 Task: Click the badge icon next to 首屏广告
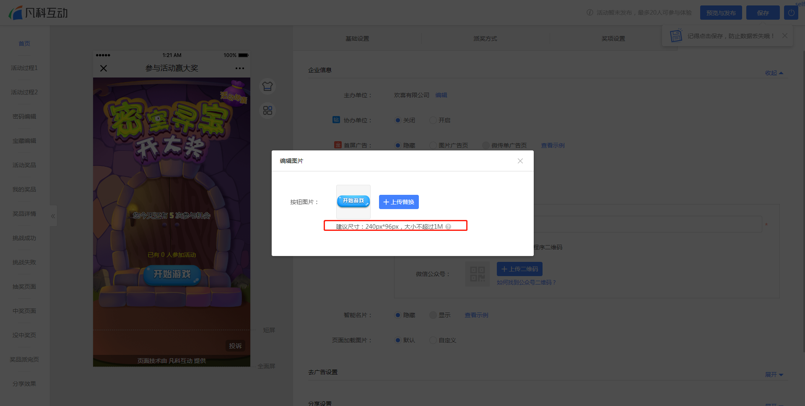tap(338, 145)
